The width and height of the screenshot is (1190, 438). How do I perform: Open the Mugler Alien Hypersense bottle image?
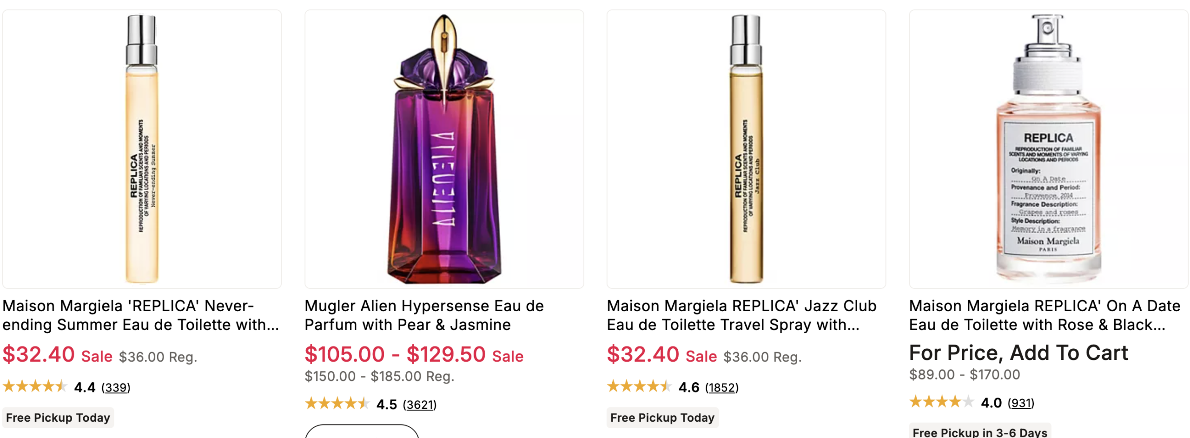click(x=443, y=149)
